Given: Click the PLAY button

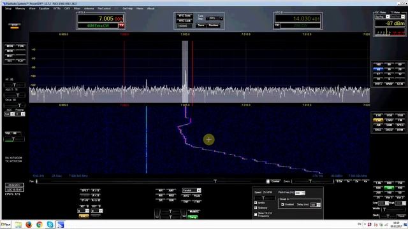Looking at the screenshot, I should pos(21,61).
